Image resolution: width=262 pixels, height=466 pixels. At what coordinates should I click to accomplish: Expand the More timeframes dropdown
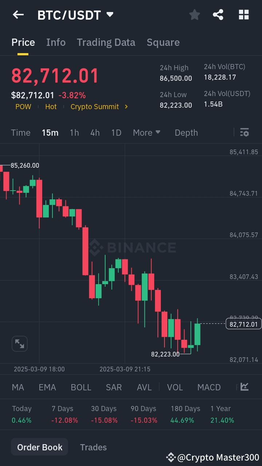(x=147, y=133)
